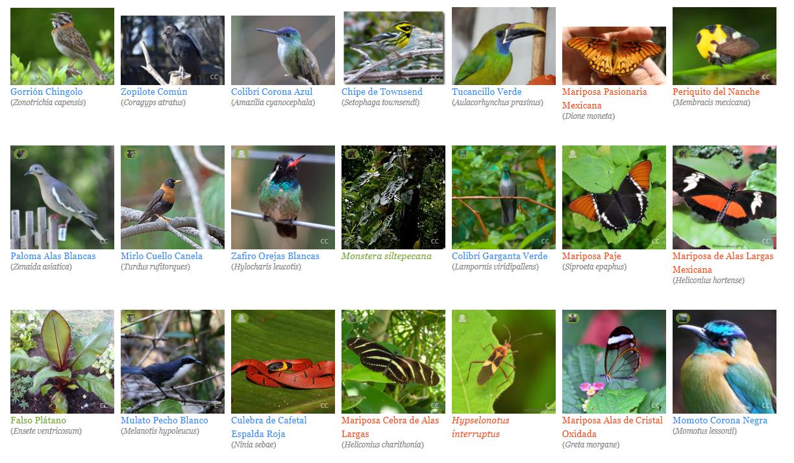Click CC license icon on Monstera siltepecana photo
The width and height of the screenshot is (794, 463).
click(x=435, y=241)
